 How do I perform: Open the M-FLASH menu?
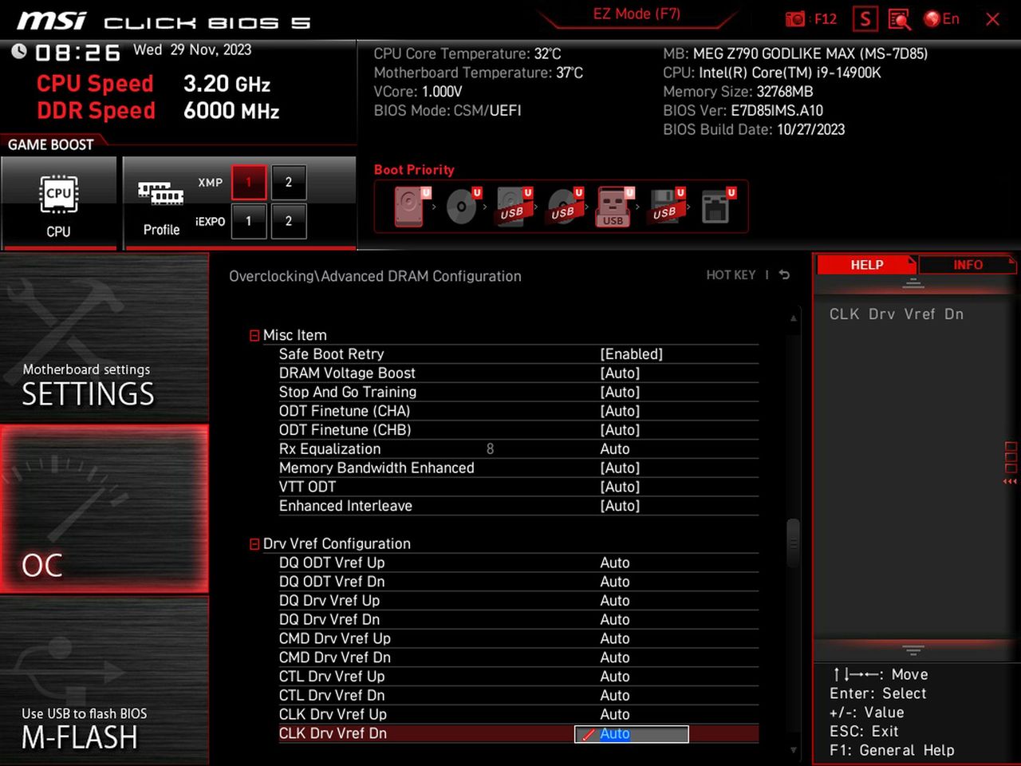pos(104,681)
